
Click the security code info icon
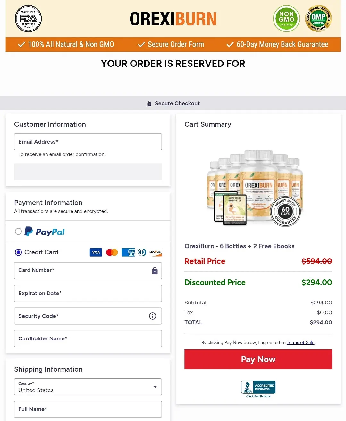coord(153,316)
